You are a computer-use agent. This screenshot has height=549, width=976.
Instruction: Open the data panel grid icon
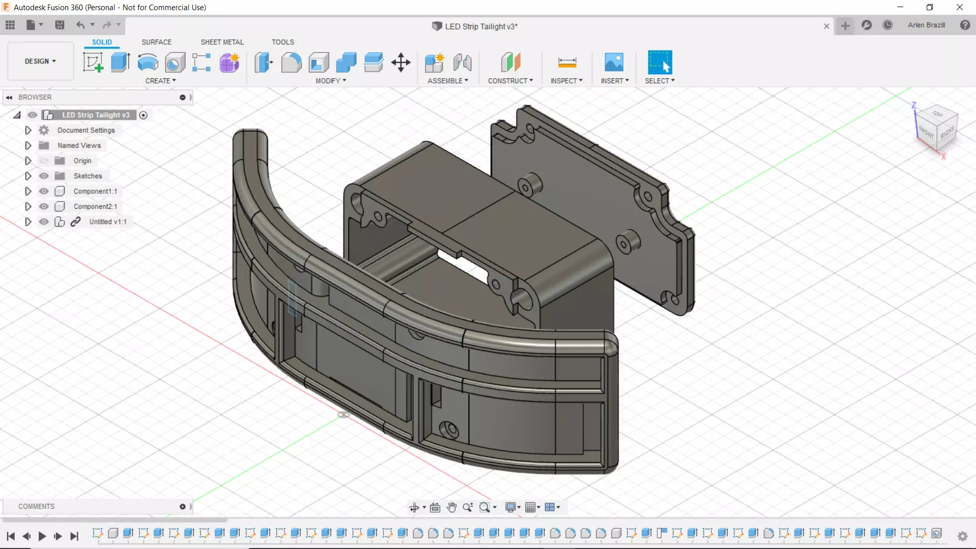(10, 25)
